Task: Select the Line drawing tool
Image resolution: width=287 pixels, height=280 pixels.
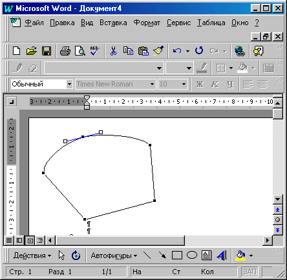Action: click(147, 255)
